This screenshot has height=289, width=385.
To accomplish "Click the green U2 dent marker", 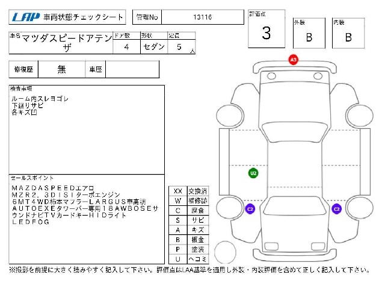I will point(253,173).
